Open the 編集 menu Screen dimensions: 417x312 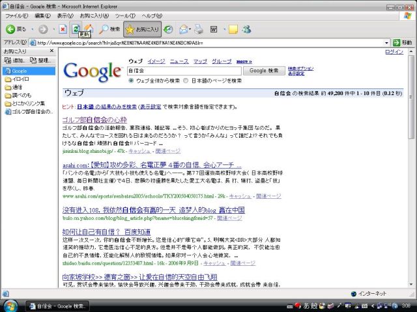click(43, 16)
